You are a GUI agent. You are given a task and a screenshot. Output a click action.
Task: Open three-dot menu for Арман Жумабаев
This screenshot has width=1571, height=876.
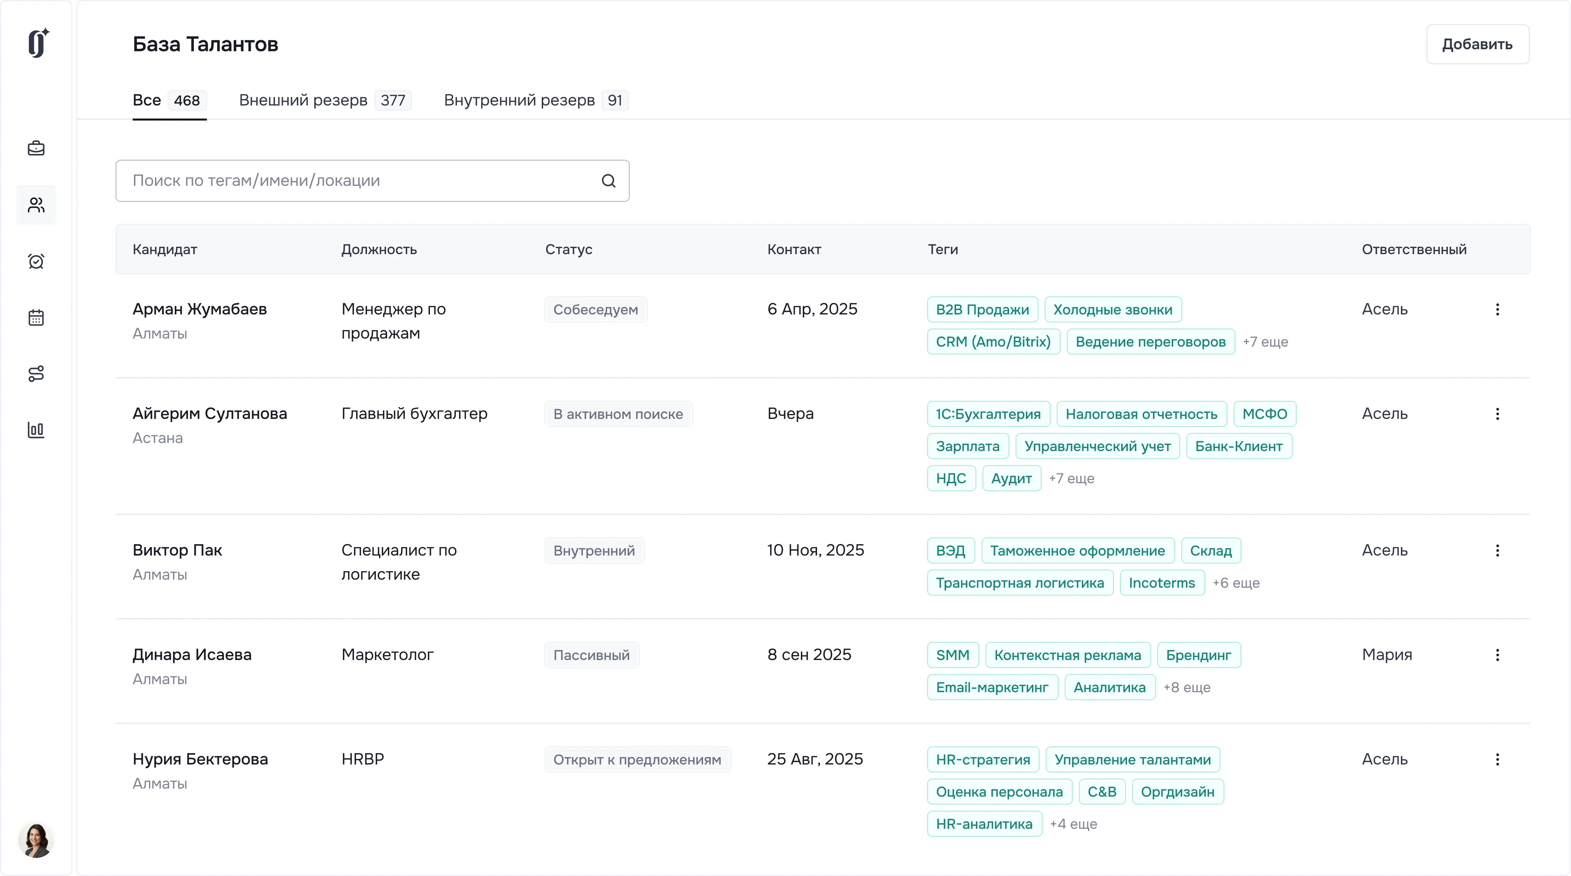coord(1497,309)
